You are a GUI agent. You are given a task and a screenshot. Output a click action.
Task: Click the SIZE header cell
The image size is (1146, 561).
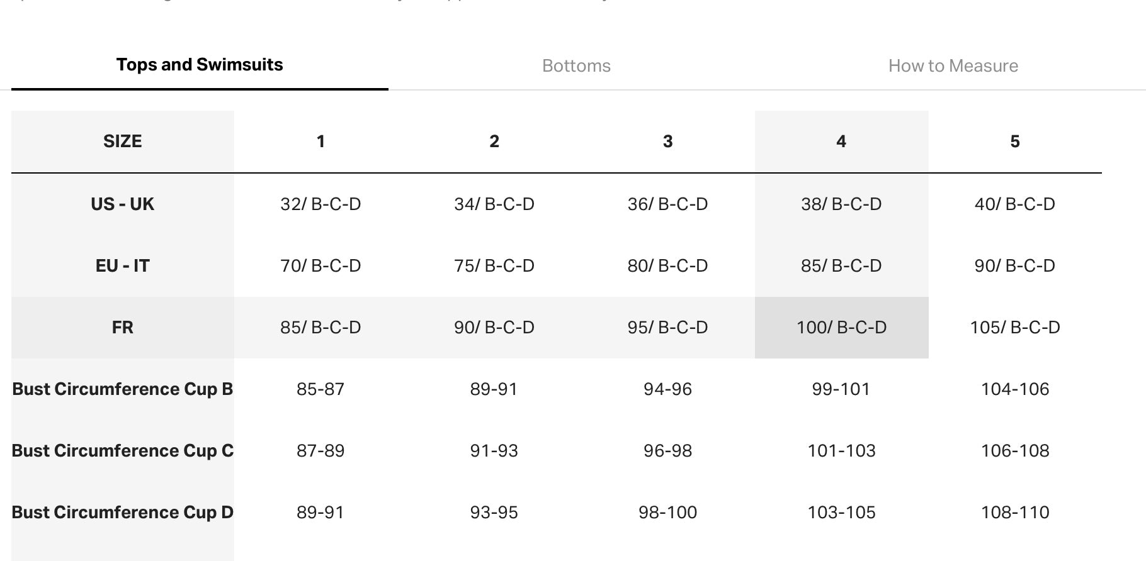pyautogui.click(x=123, y=142)
